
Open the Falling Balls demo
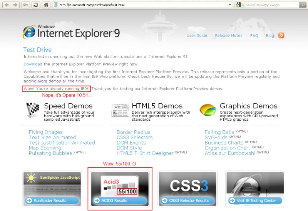pos(219,132)
